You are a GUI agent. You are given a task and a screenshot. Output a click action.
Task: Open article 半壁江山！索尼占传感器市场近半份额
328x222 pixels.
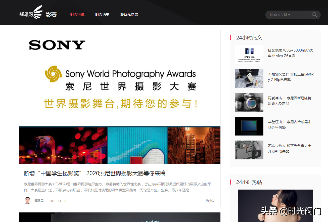290,125
